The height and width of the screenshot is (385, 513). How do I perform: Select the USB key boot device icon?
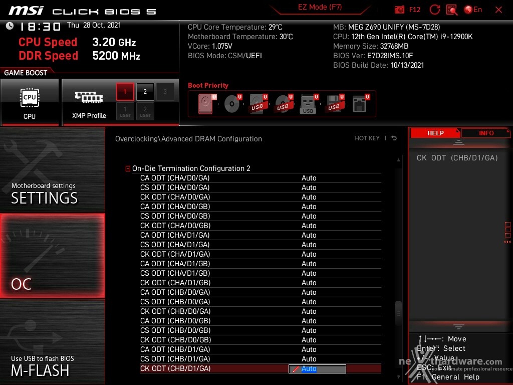(x=309, y=103)
